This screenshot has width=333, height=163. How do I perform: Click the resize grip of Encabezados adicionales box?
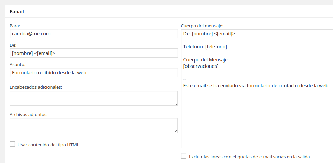[x=176, y=104]
